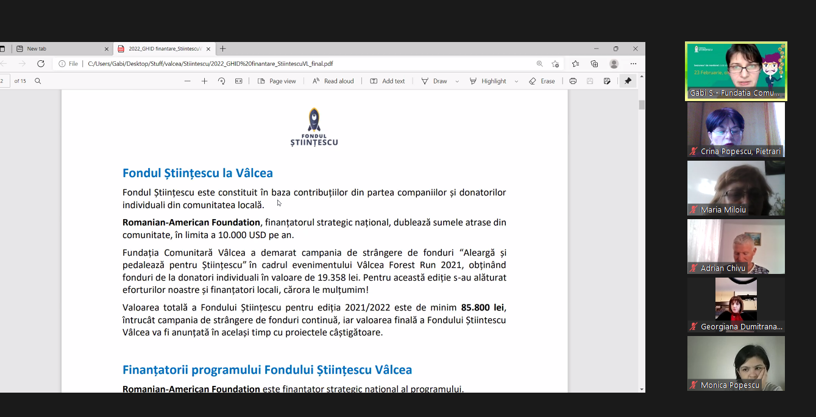
Task: Select the Draw tool
Action: click(x=434, y=81)
